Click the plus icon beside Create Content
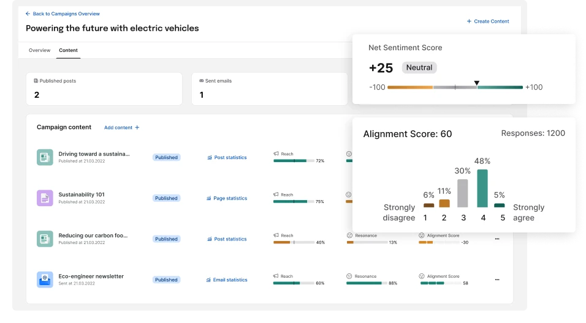The width and height of the screenshot is (586, 323). (x=469, y=21)
